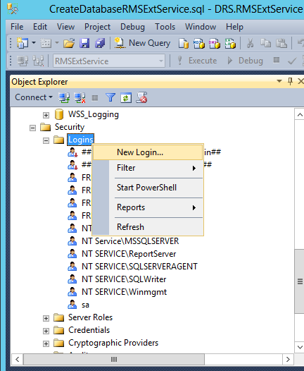
Task: Click the Paste clipboard icon
Action: 281,43
